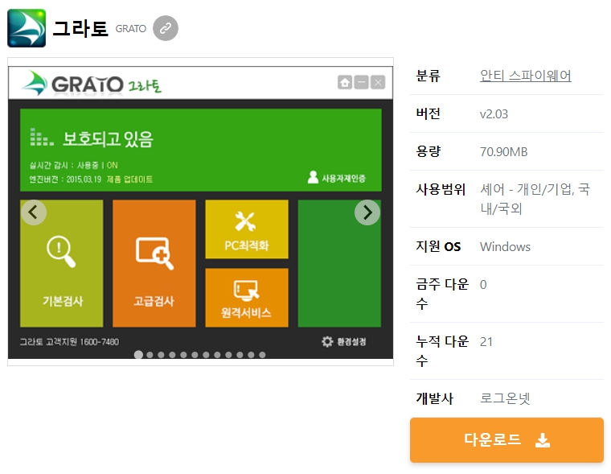Select the first carousel dot

tap(138, 355)
